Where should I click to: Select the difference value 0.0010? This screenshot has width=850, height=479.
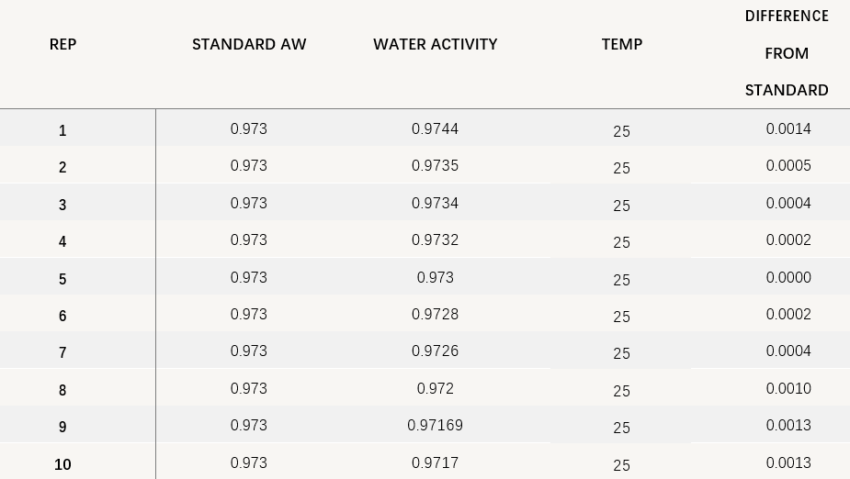[788, 389]
